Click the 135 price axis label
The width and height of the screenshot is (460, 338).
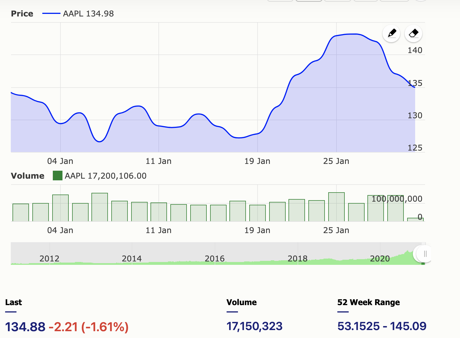click(x=415, y=83)
